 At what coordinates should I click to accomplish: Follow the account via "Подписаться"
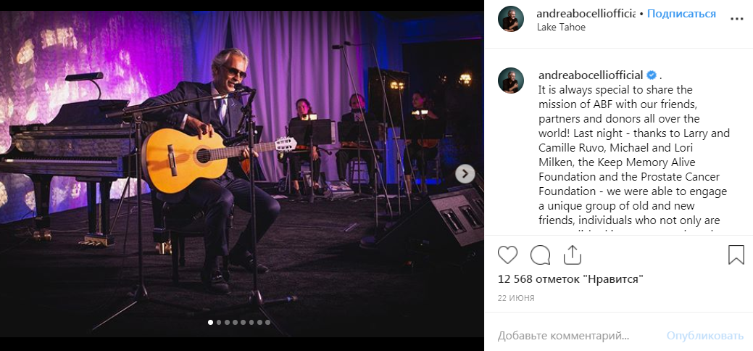tap(681, 14)
